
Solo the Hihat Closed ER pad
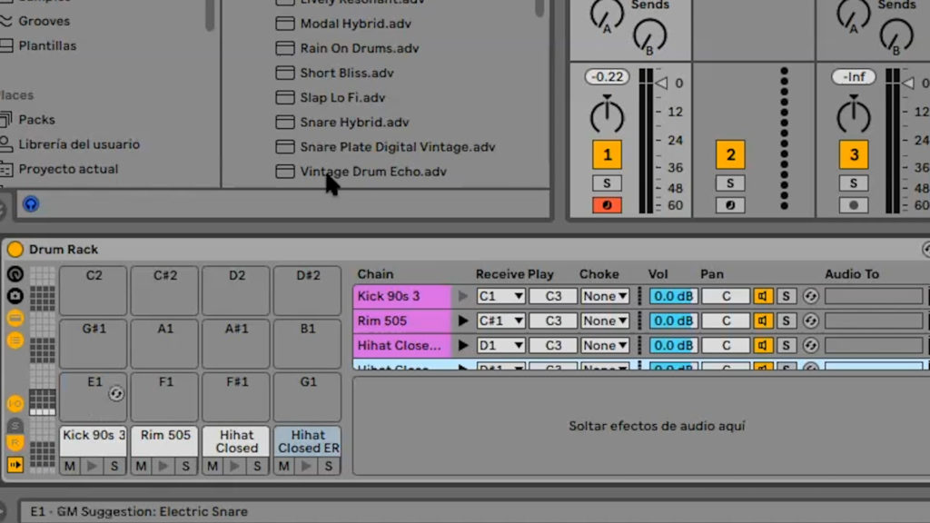329,466
